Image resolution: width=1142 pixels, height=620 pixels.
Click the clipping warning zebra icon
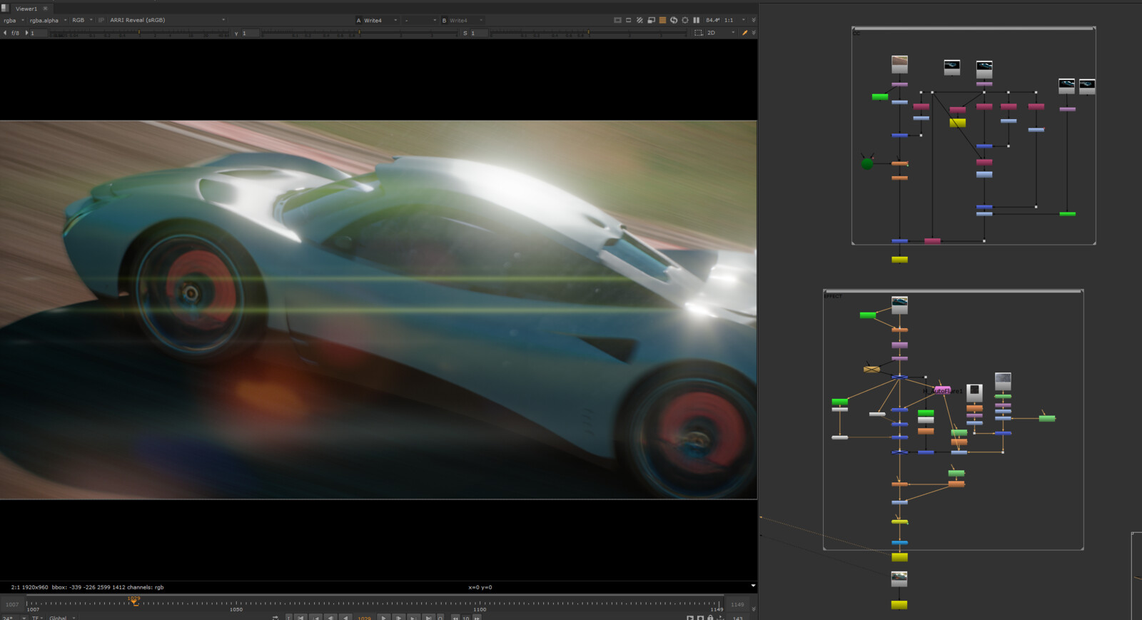(x=640, y=20)
